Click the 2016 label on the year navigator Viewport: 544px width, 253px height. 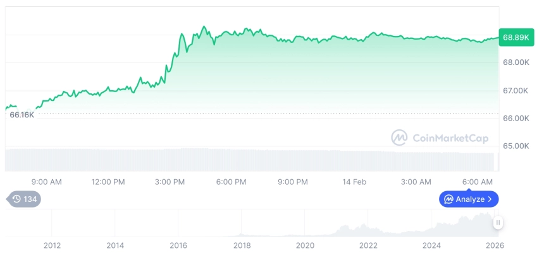tap(178, 245)
